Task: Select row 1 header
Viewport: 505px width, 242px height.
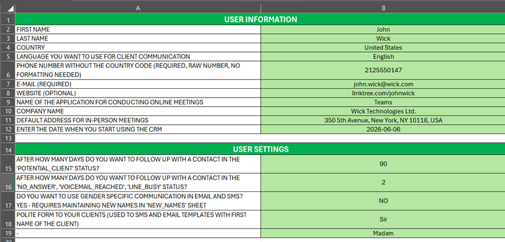Action: tap(7, 20)
